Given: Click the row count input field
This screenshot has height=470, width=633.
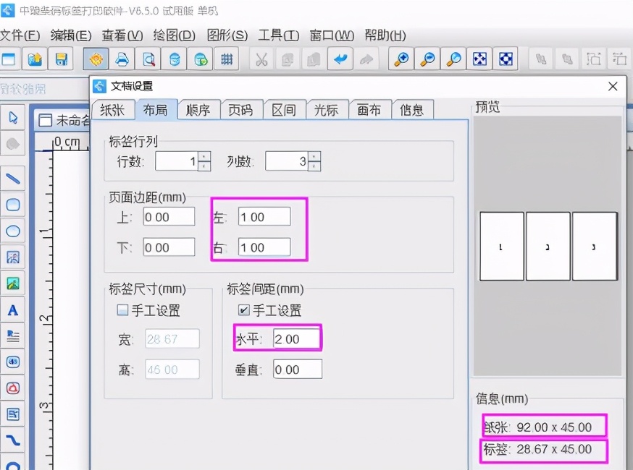Looking at the screenshot, I should tap(177, 161).
